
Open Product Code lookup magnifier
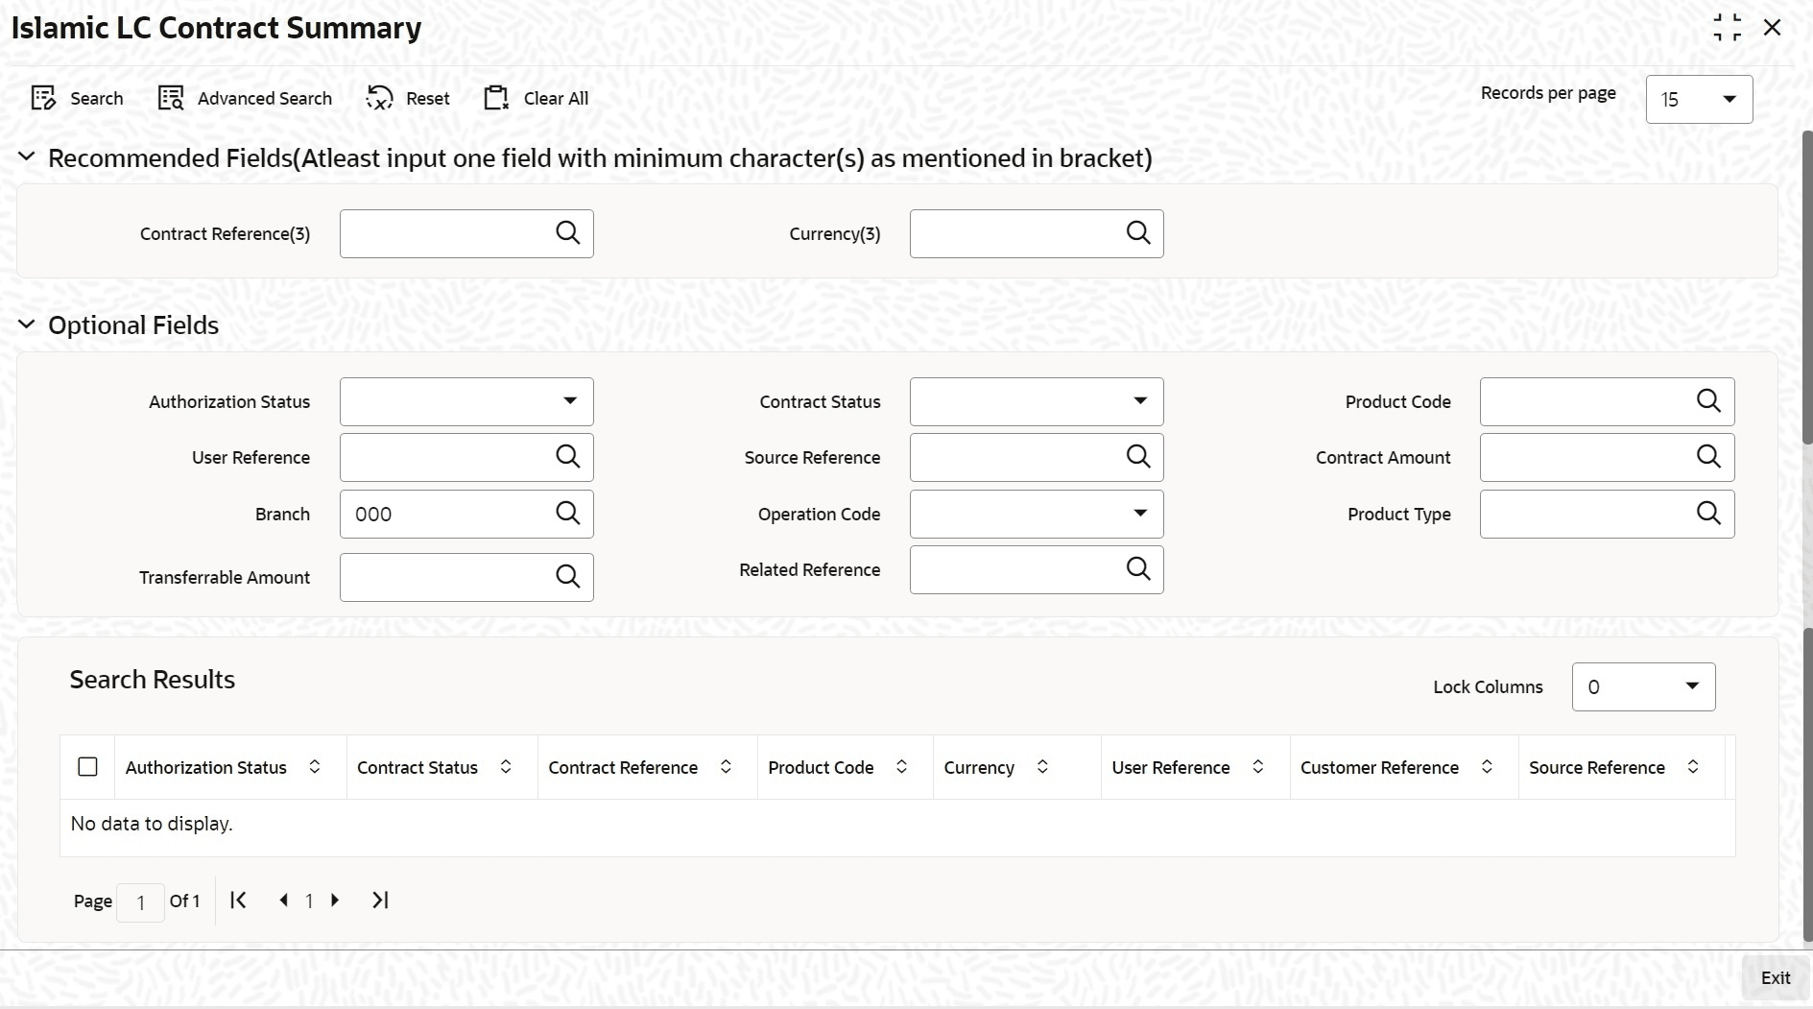[1708, 401]
